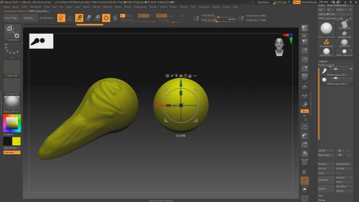Click the Move view icon in right shelf
359x202 pixels.
click(x=305, y=136)
